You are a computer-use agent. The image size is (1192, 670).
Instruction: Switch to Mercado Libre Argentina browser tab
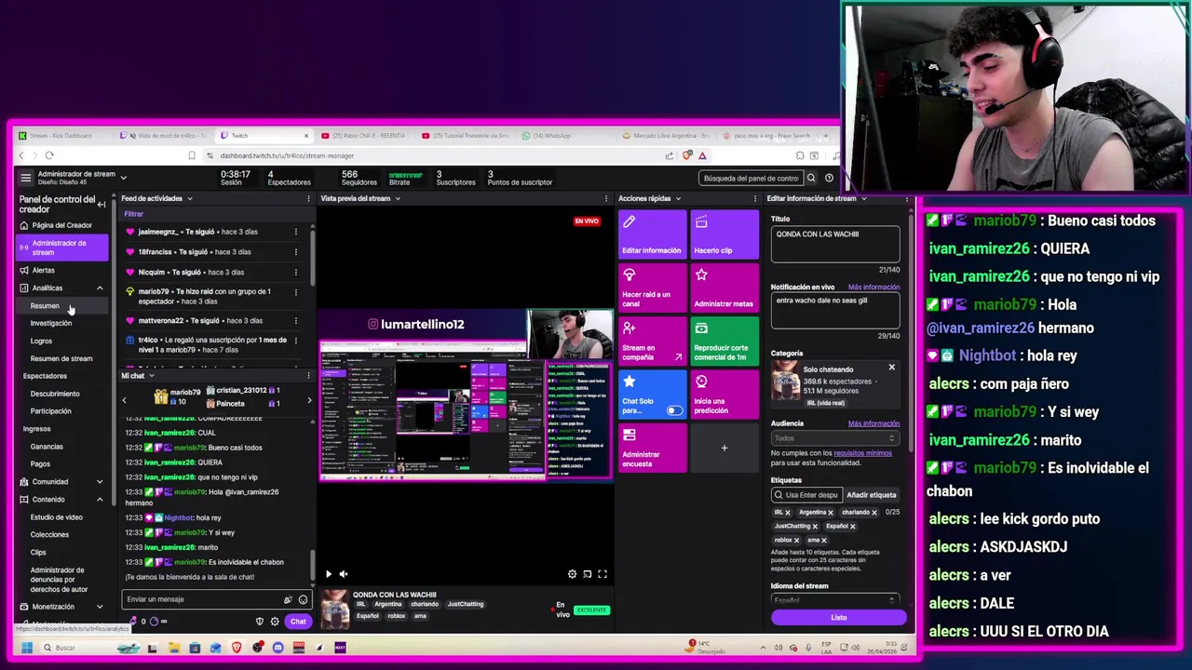pyautogui.click(x=666, y=136)
